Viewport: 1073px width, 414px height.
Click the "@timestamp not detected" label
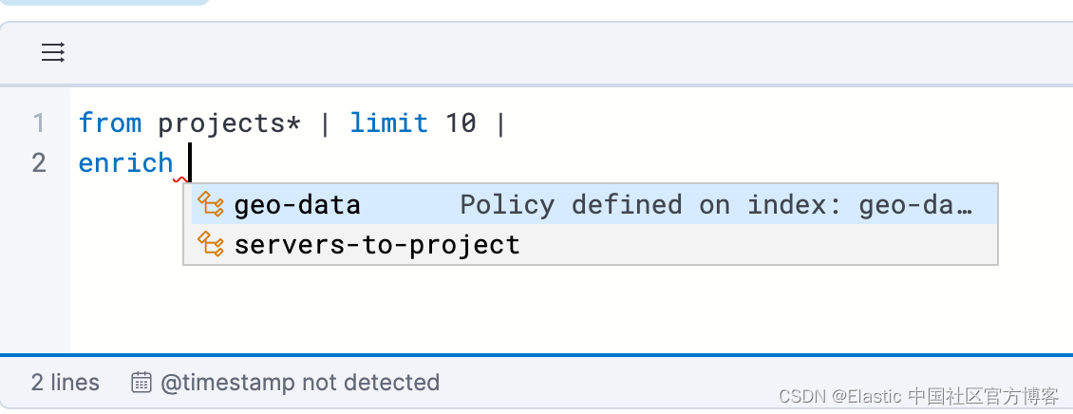pos(299,383)
